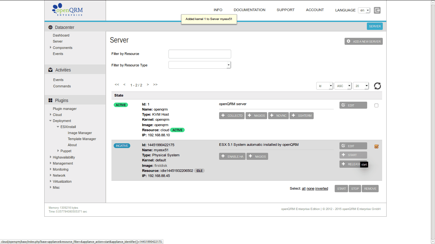Open the ACCOUNT menu
435x244 pixels.
click(x=315, y=10)
